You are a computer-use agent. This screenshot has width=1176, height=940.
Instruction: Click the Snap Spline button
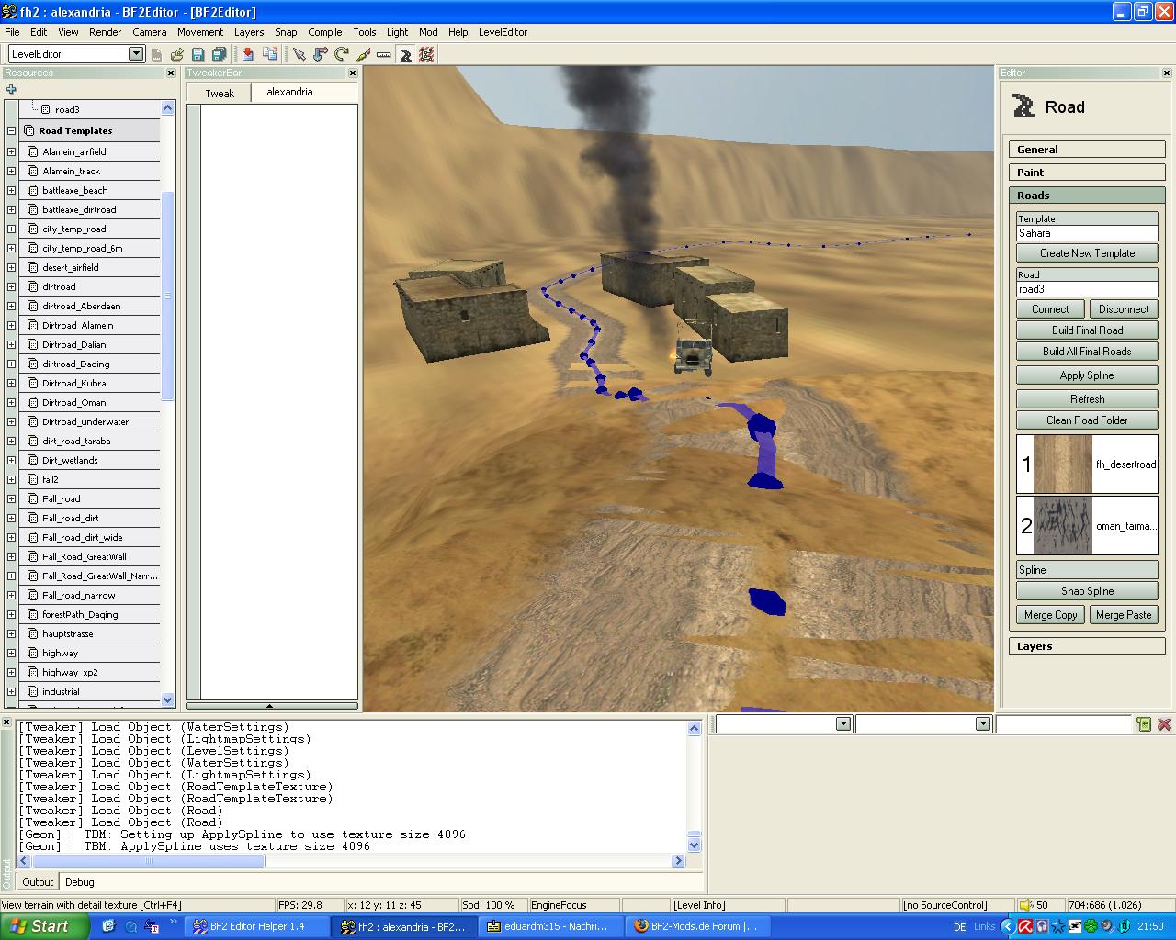(x=1087, y=591)
